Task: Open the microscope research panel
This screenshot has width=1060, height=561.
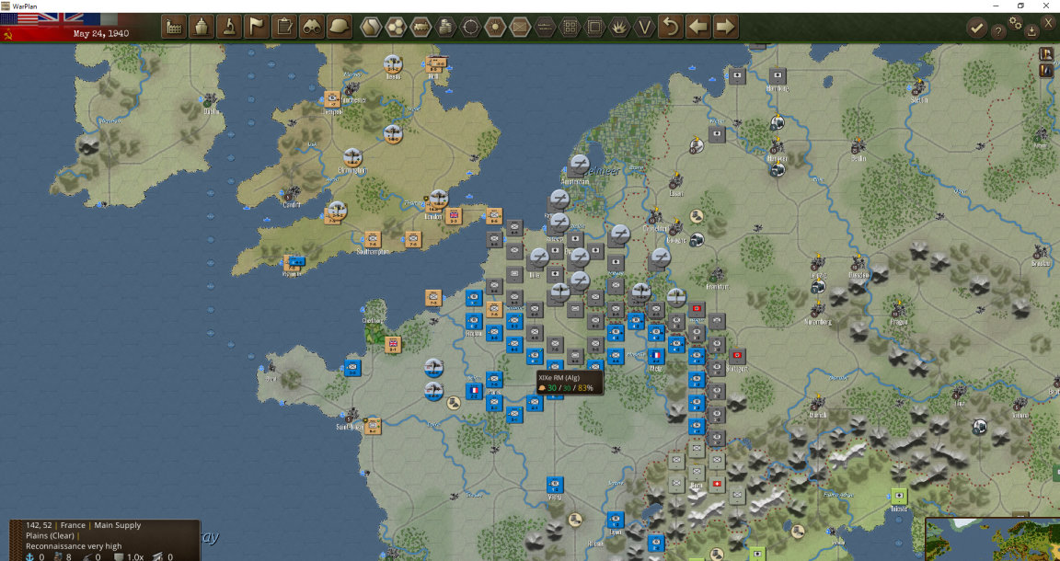Action: [230, 27]
